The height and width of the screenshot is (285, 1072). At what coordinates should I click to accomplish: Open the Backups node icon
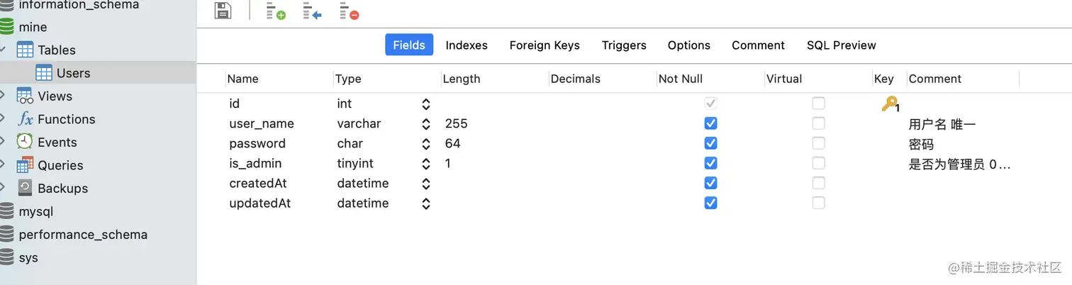pos(26,188)
